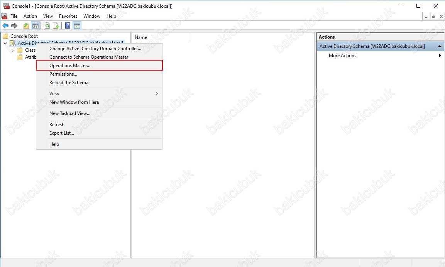Click the console app icon in title bar
Image resolution: width=445 pixels, height=267 pixels.
[6, 6]
